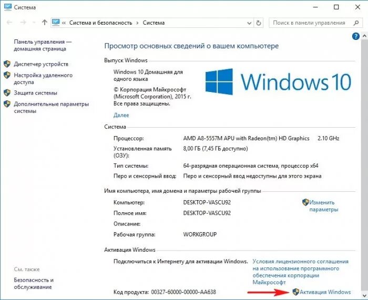This screenshot has width=368, height=300.
Task: Click 'Активация Windows' link
Action: pyautogui.click(x=325, y=292)
